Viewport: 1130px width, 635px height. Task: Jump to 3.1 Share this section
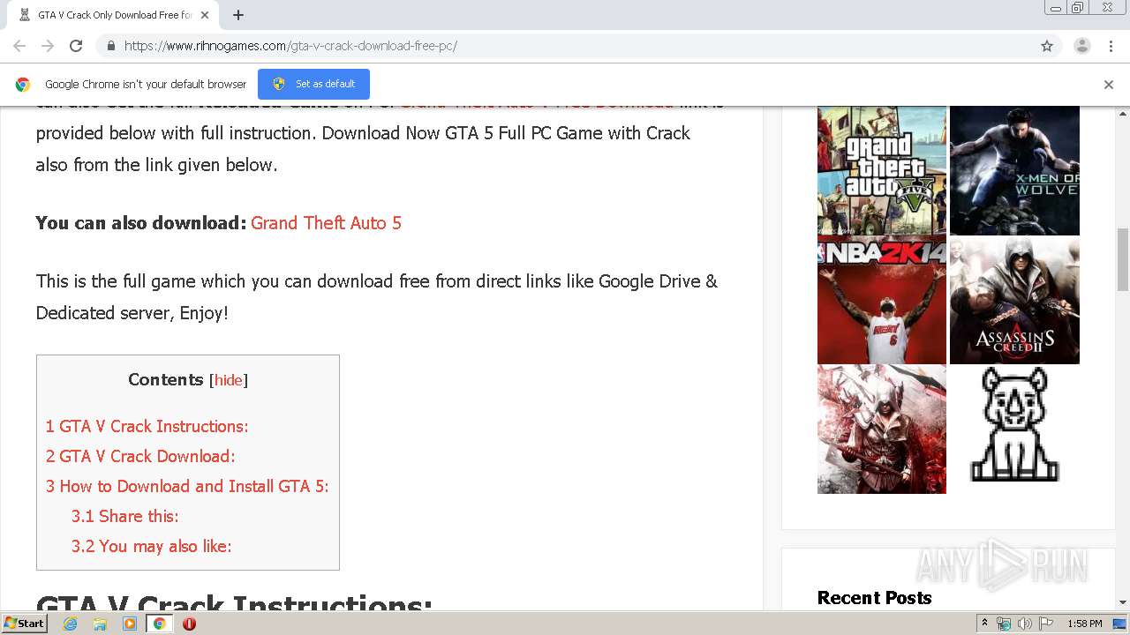[125, 516]
